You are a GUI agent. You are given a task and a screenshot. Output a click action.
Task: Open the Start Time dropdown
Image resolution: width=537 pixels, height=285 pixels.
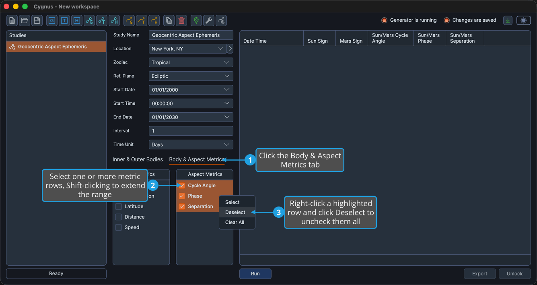coord(191,103)
